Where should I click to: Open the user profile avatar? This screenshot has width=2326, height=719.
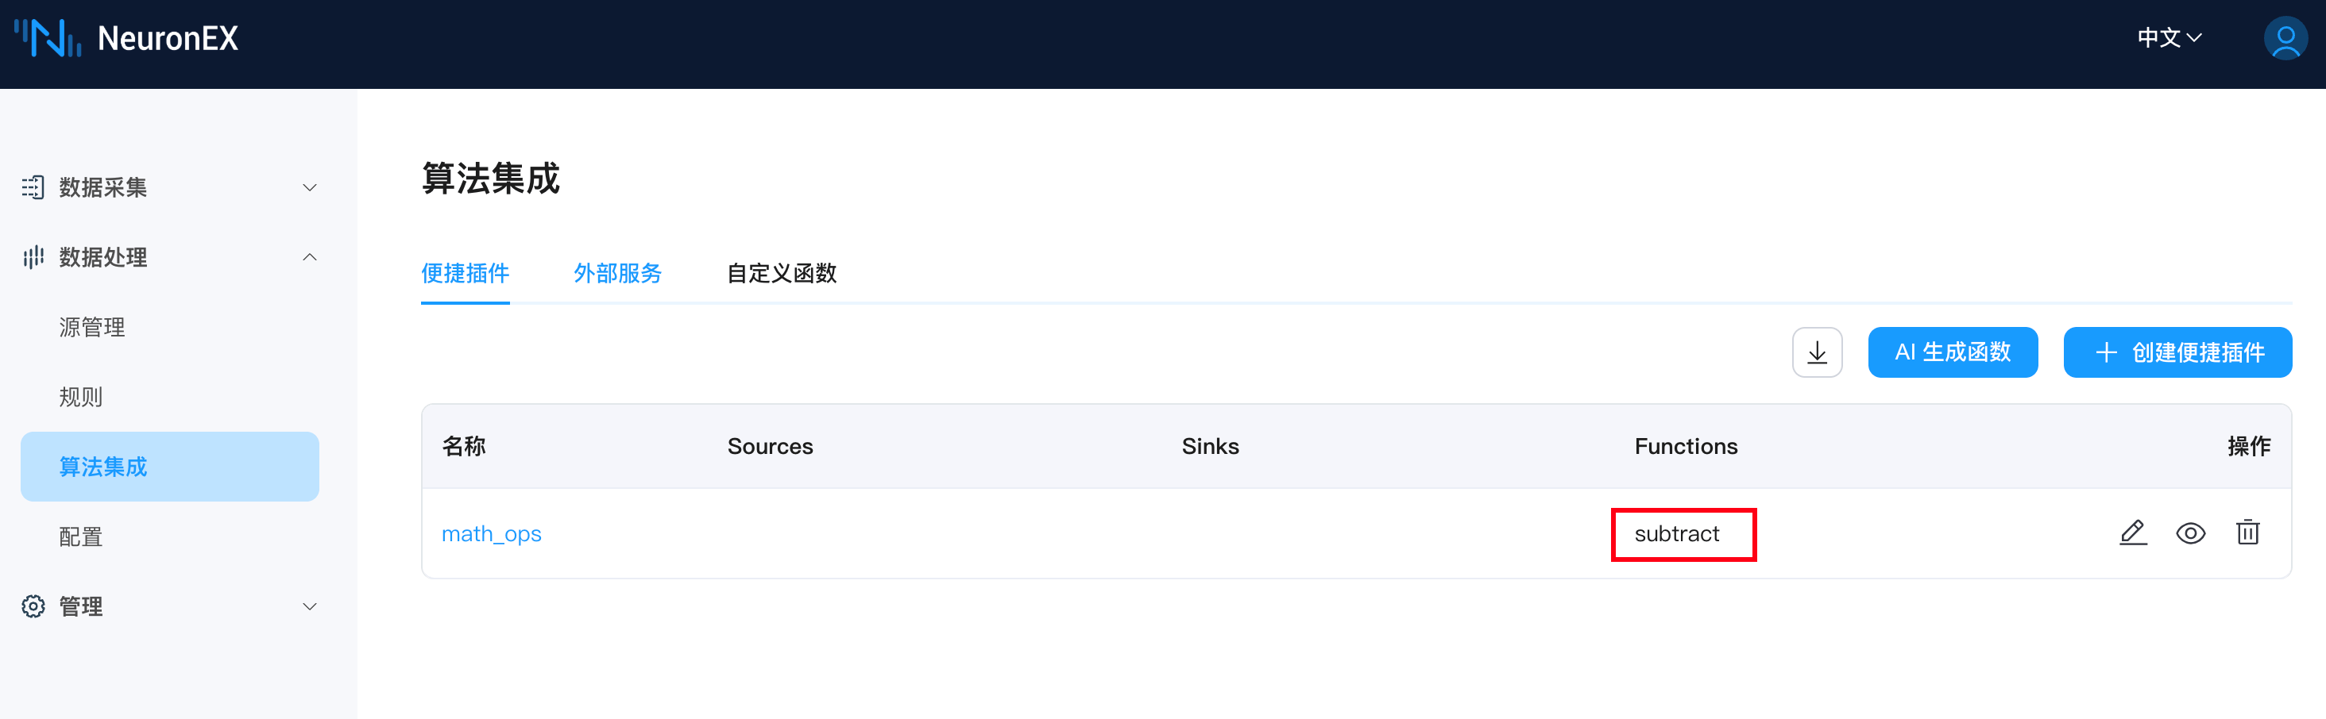point(2285,39)
